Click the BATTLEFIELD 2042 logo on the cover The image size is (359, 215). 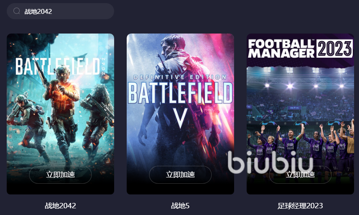point(60,66)
